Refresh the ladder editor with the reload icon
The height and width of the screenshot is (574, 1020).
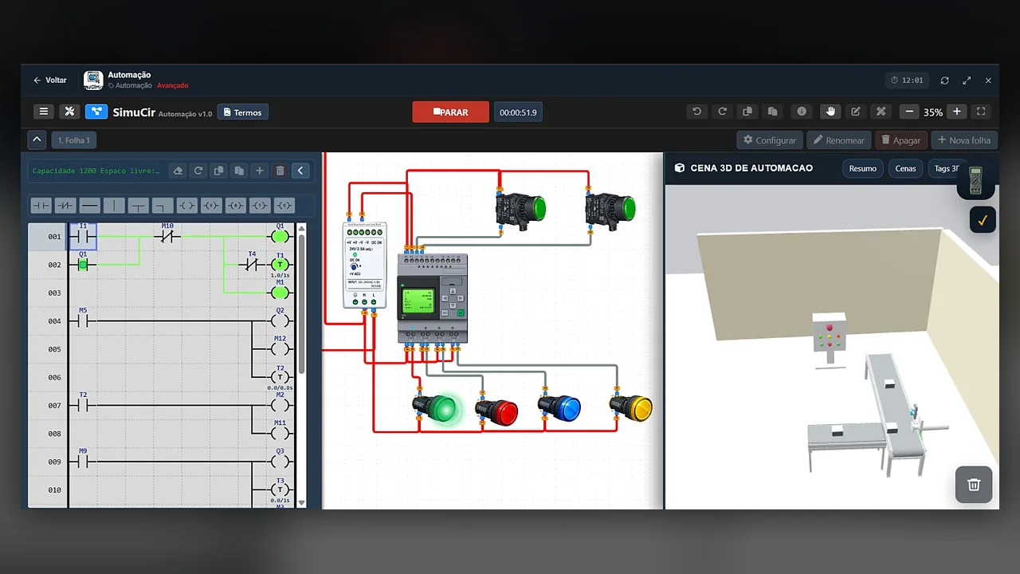(x=198, y=171)
